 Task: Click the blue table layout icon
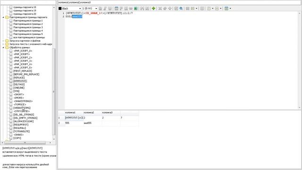click(x=226, y=8)
